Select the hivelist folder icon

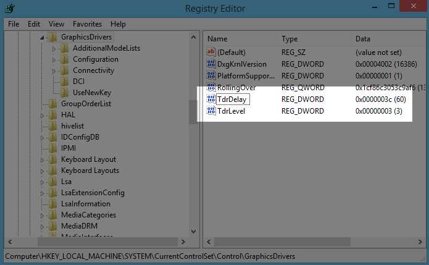coord(53,126)
